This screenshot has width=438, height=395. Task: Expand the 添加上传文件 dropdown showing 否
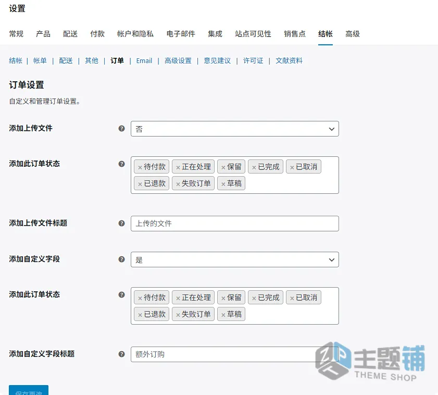[x=235, y=129]
